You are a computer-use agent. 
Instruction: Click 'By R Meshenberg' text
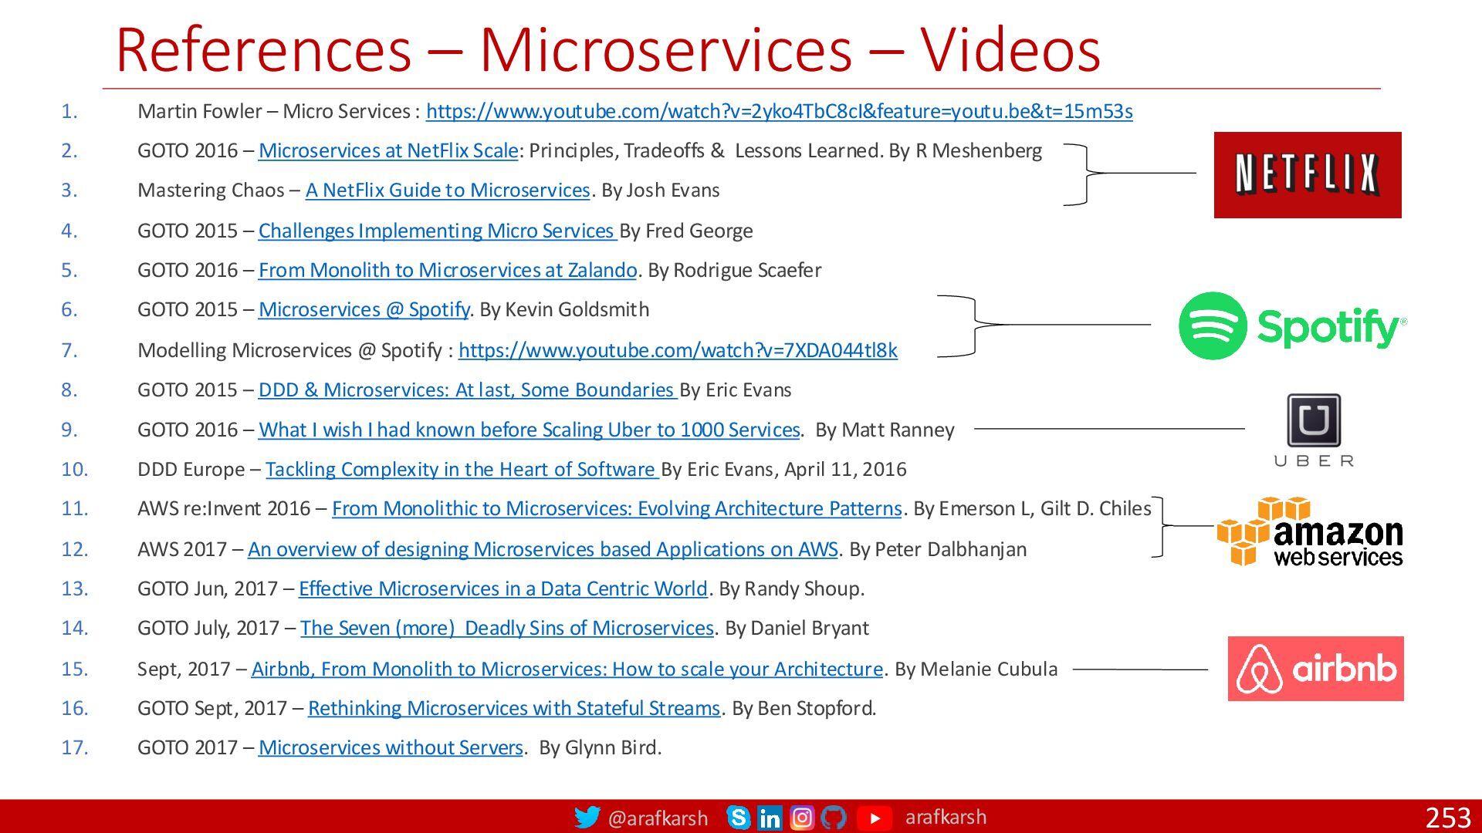coord(965,150)
